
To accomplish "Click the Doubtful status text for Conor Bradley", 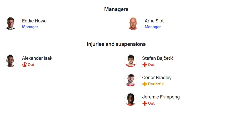I will pos(156,84).
